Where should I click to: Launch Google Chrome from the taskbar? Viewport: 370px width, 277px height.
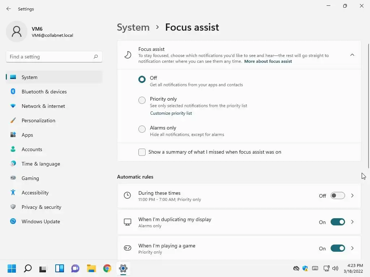click(x=107, y=268)
